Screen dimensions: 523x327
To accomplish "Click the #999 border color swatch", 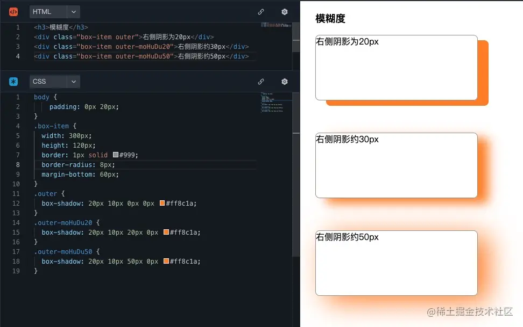I will point(116,155).
